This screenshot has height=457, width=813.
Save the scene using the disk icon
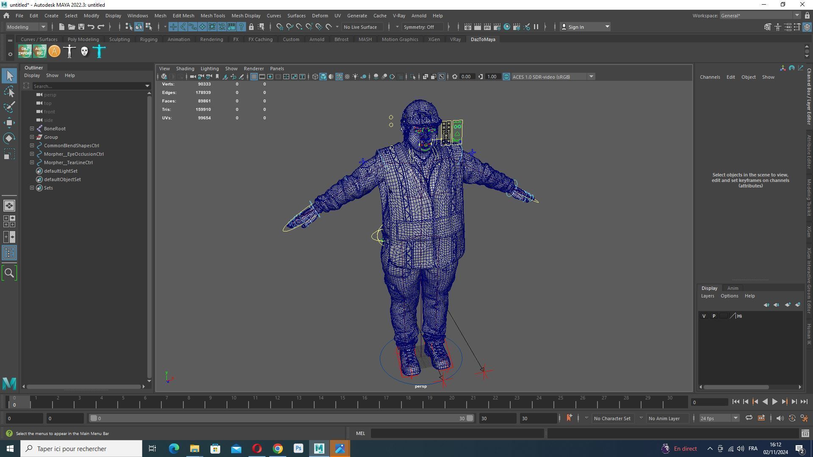(81, 27)
